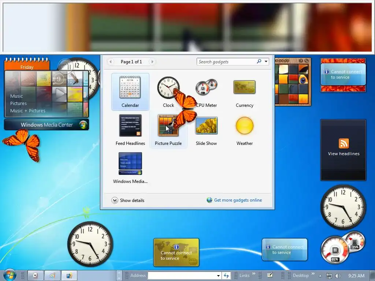Open Music in Windows Media Center gadget
Viewport: 375px width, 281px height.
point(16,96)
